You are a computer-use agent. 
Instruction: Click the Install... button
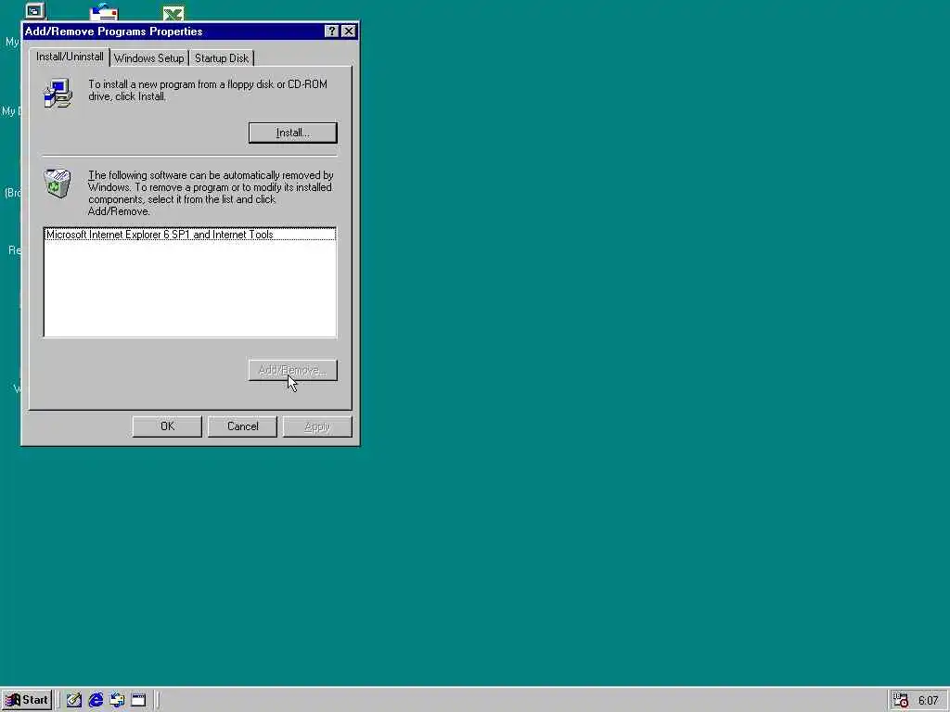tap(292, 133)
